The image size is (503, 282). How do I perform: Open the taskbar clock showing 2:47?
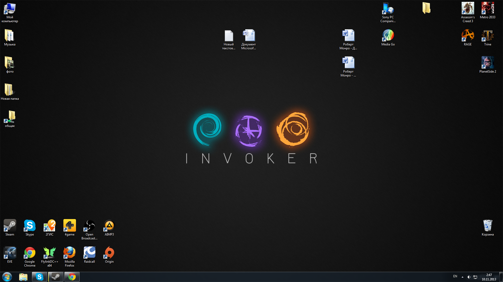tap(489, 277)
